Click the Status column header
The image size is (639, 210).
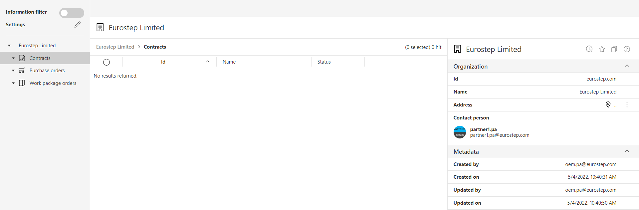tap(324, 62)
